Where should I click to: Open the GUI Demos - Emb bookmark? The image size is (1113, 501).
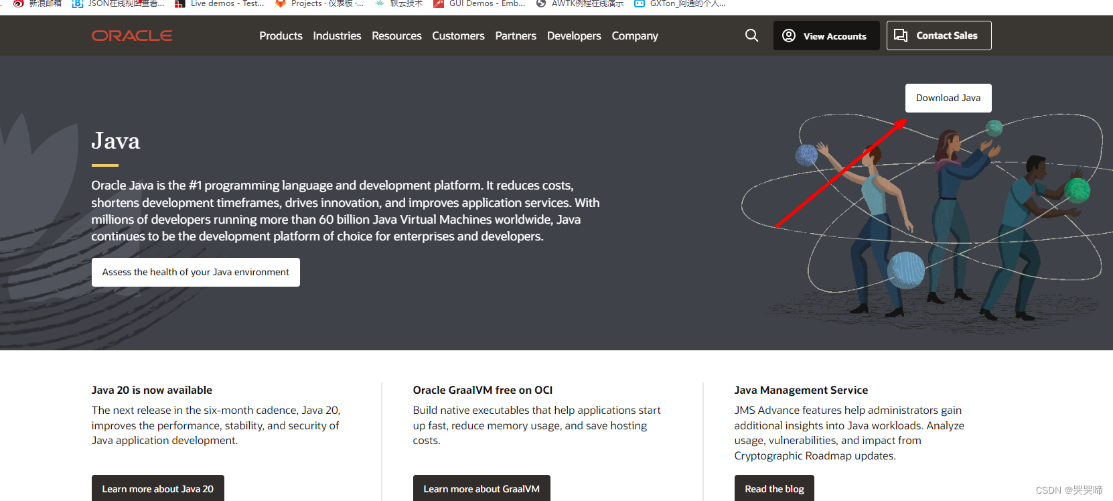pos(479,3)
